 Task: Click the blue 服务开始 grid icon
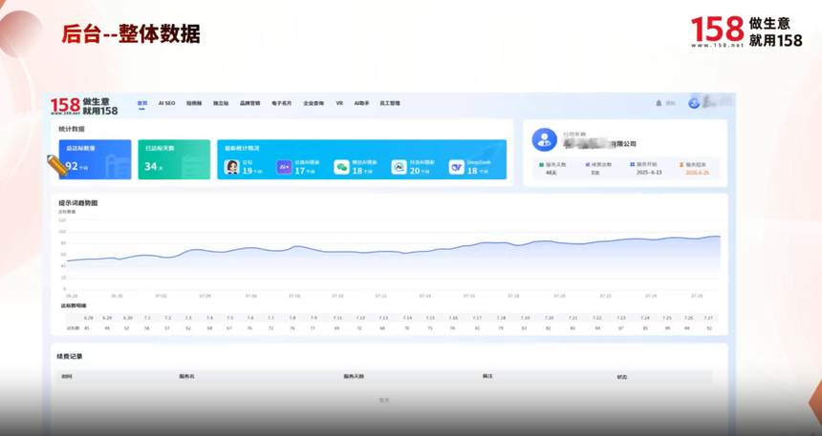(x=632, y=164)
